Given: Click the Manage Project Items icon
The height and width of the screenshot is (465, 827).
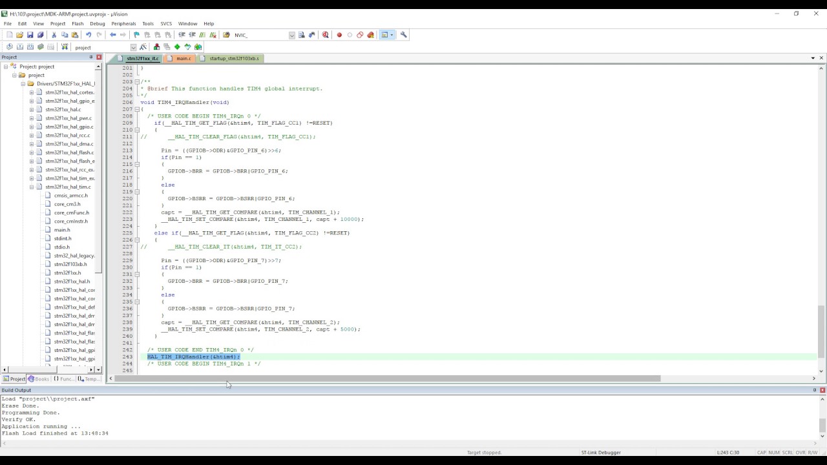Looking at the screenshot, I should tap(156, 46).
